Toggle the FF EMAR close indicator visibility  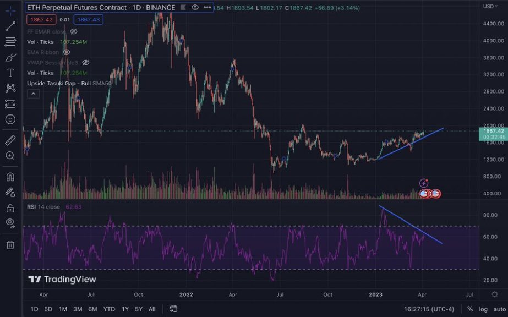(74, 31)
